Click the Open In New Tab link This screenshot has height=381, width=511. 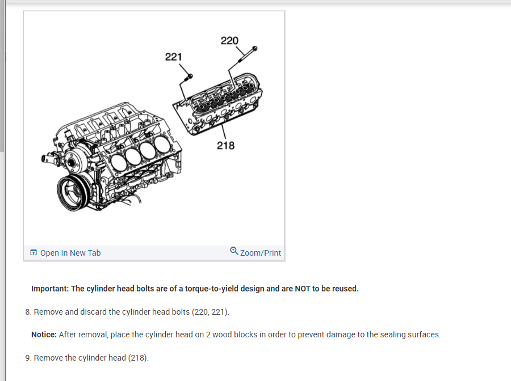pos(70,253)
